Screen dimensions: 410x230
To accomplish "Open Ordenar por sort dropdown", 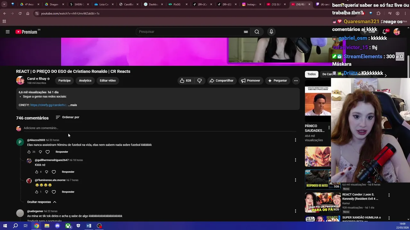I will click(67, 117).
